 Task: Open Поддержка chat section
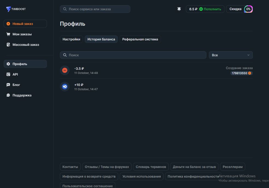click(x=22, y=95)
